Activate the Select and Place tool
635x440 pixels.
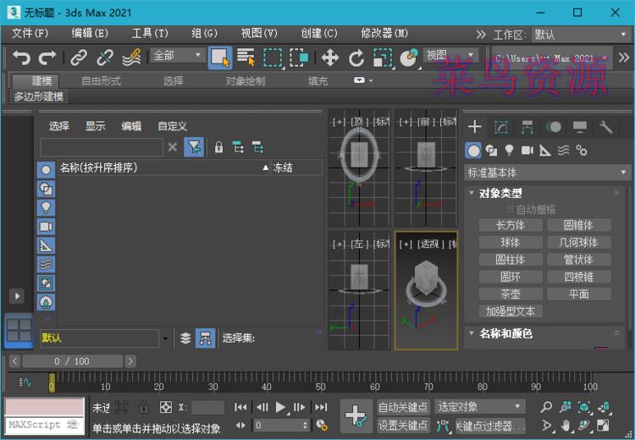(x=409, y=58)
